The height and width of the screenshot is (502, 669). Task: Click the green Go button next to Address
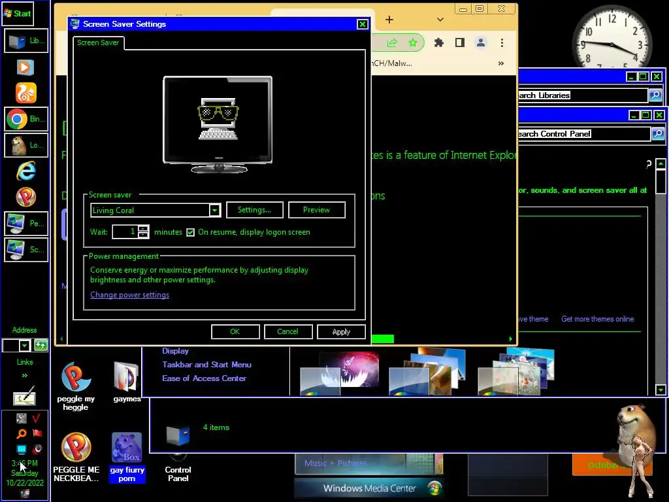click(41, 345)
